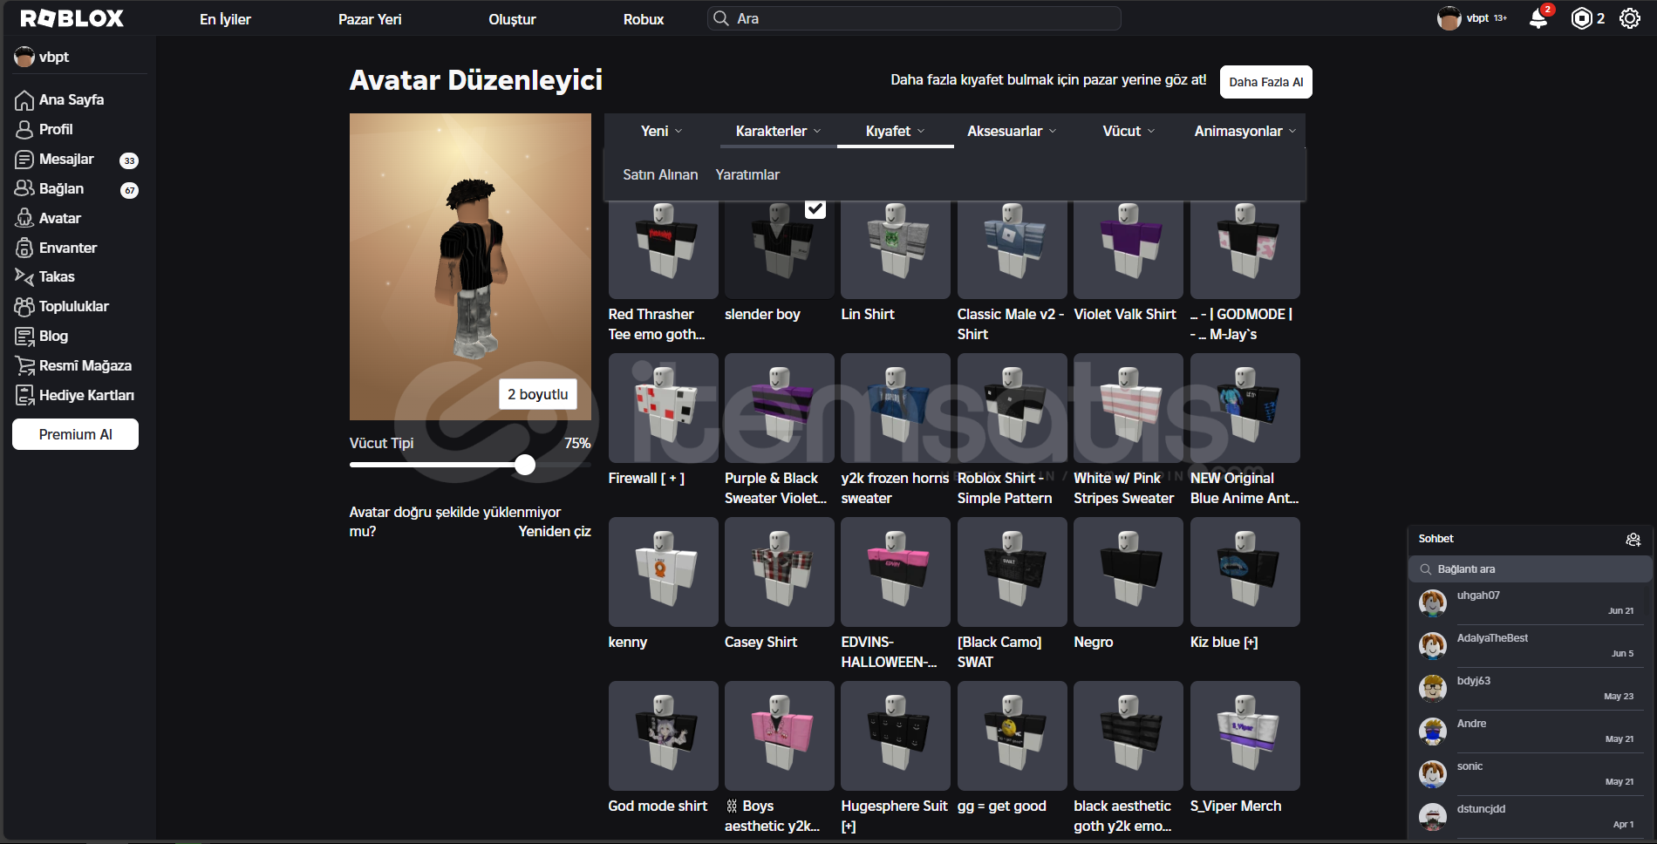Select the Purple & Black Sweater
Viewport: 1657px width, 844px height.
(780, 408)
